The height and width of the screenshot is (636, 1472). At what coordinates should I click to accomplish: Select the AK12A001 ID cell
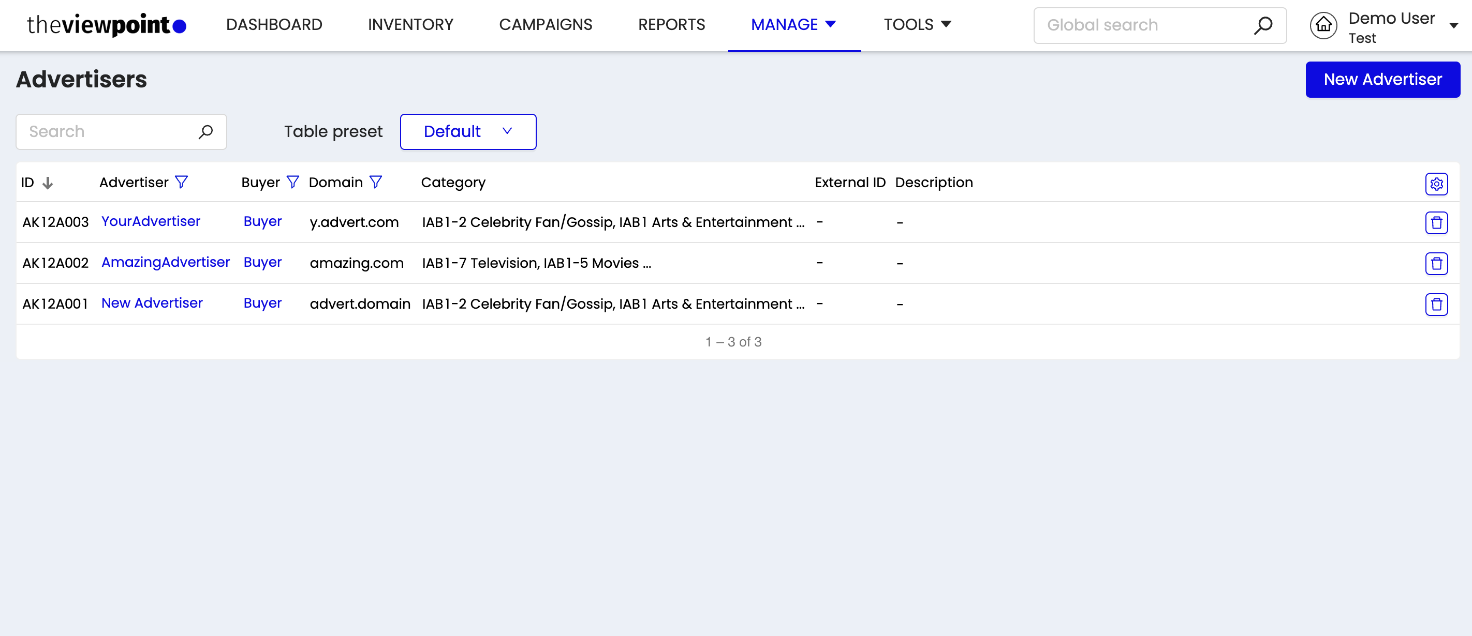[55, 305]
